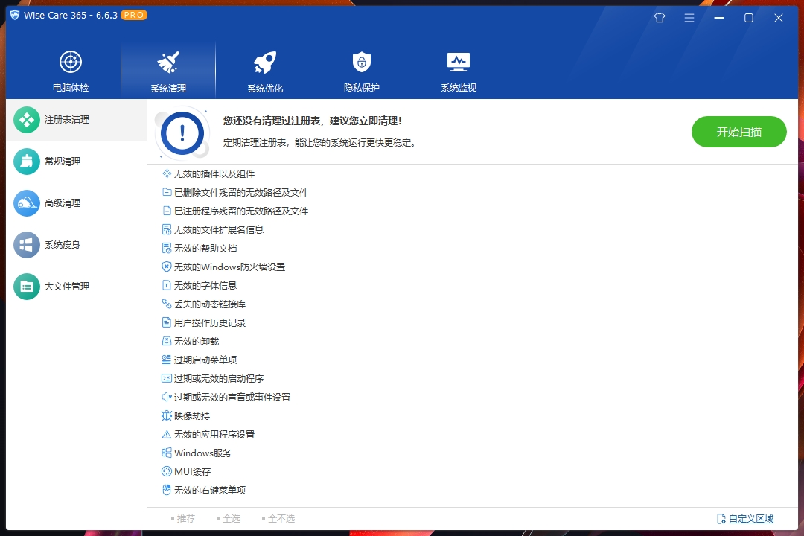
Task: Select the 系统监视 monitor tab
Action: coord(459,71)
